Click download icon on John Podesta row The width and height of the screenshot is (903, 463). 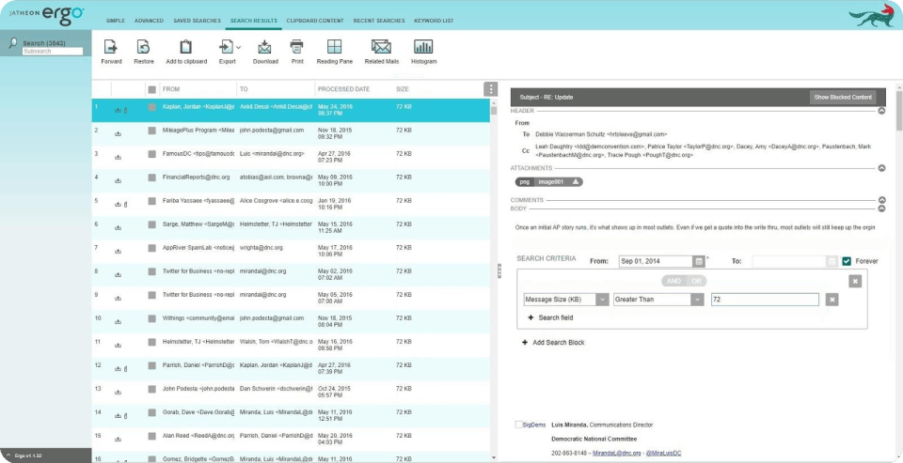[x=119, y=392]
